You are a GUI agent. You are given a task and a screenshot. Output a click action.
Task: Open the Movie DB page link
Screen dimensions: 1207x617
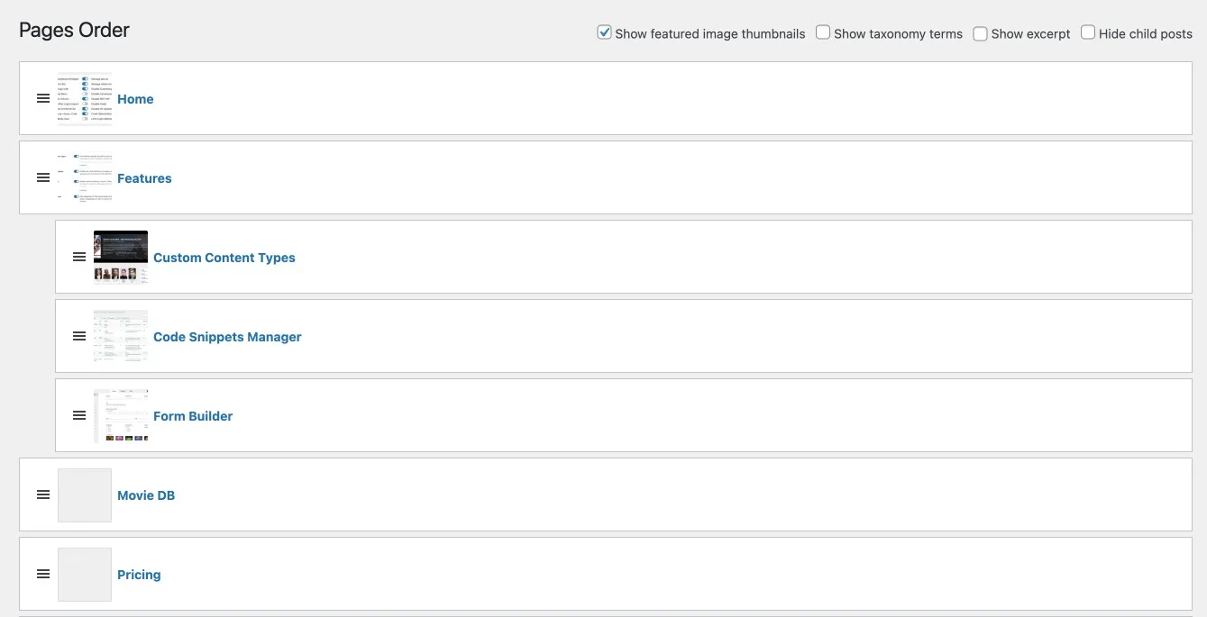(x=146, y=495)
